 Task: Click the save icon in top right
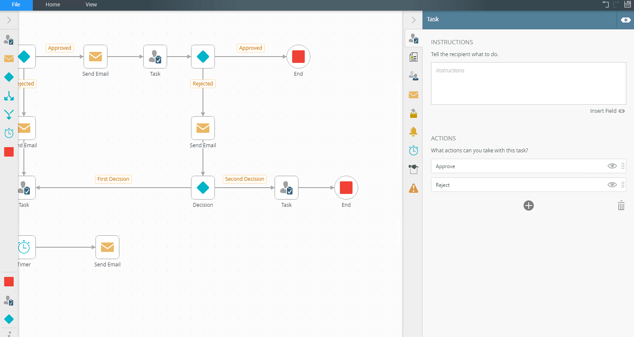(628, 5)
